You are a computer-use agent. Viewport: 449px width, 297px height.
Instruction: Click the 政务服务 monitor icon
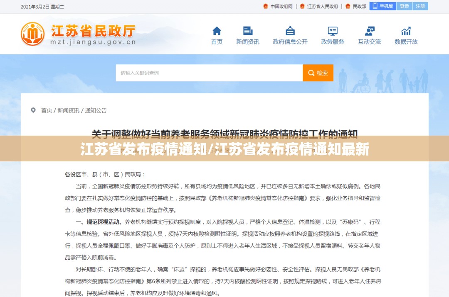[x=333, y=31]
